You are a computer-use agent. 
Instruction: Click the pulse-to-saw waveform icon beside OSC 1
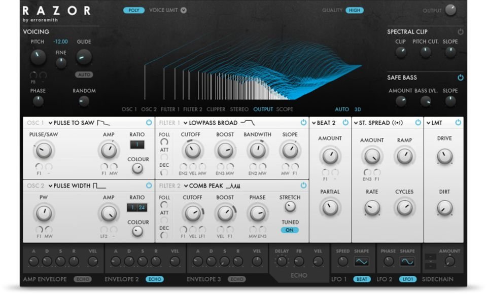(103, 123)
